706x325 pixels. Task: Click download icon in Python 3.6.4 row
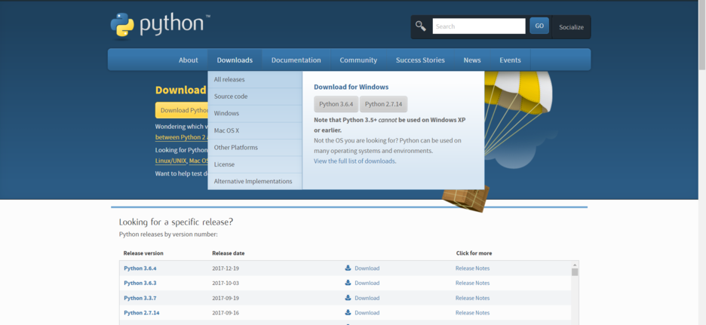tap(348, 268)
